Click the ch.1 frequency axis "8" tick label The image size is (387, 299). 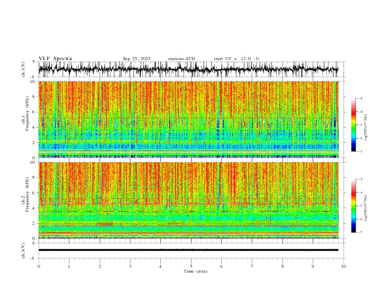[35, 97]
